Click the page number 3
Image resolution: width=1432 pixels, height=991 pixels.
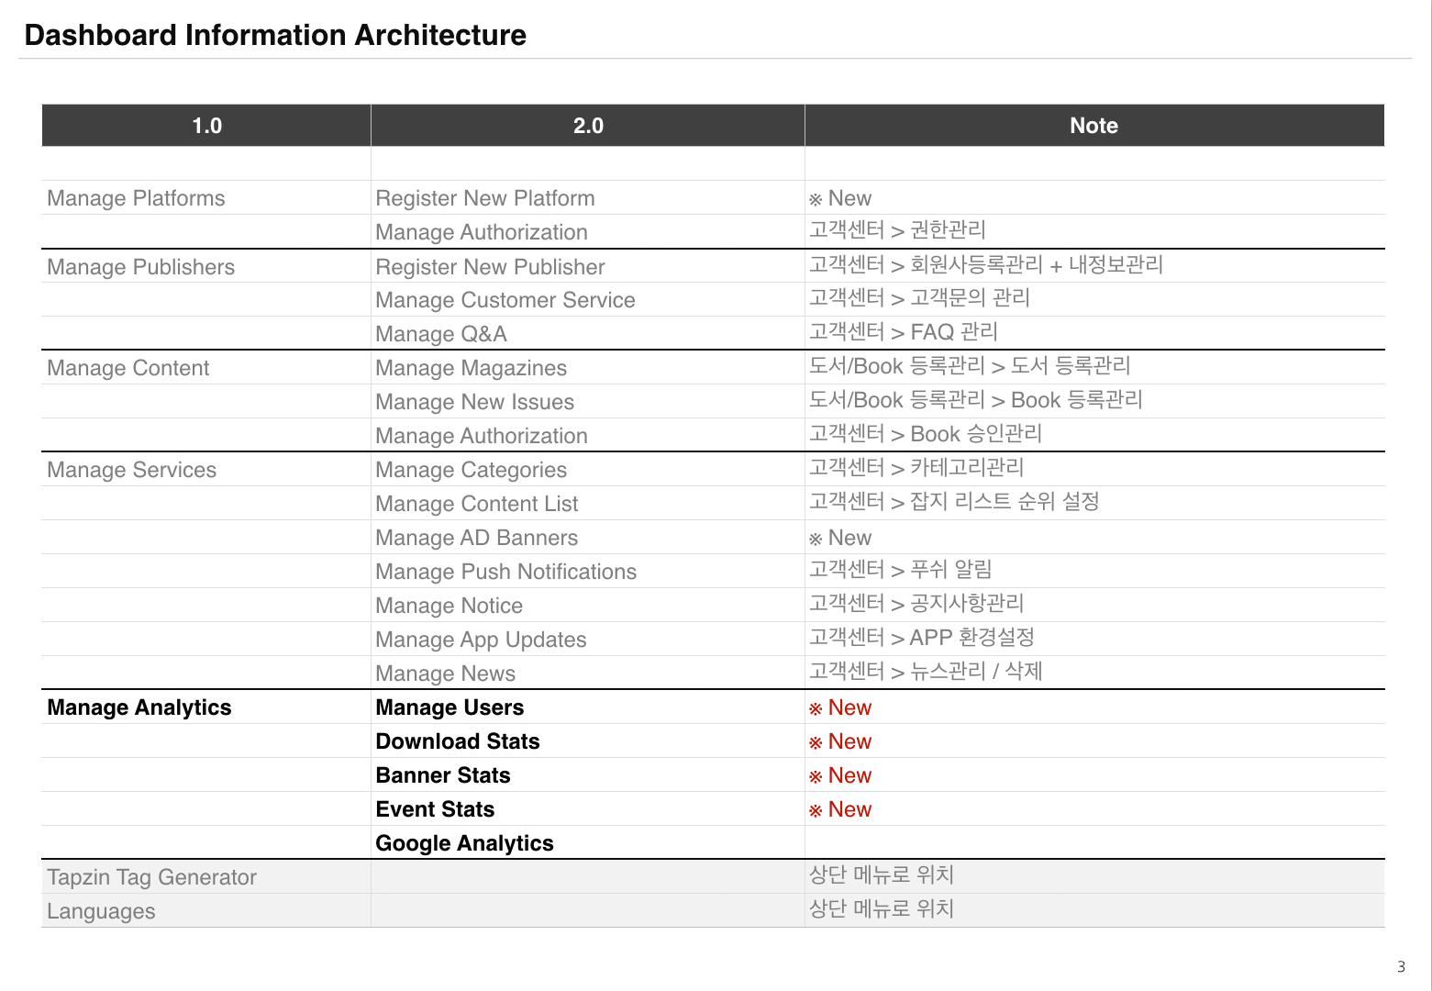(x=1401, y=966)
